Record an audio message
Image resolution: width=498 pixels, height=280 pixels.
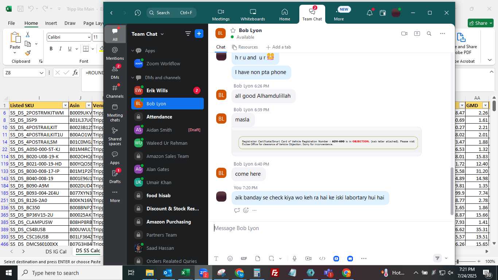[x=295, y=258]
